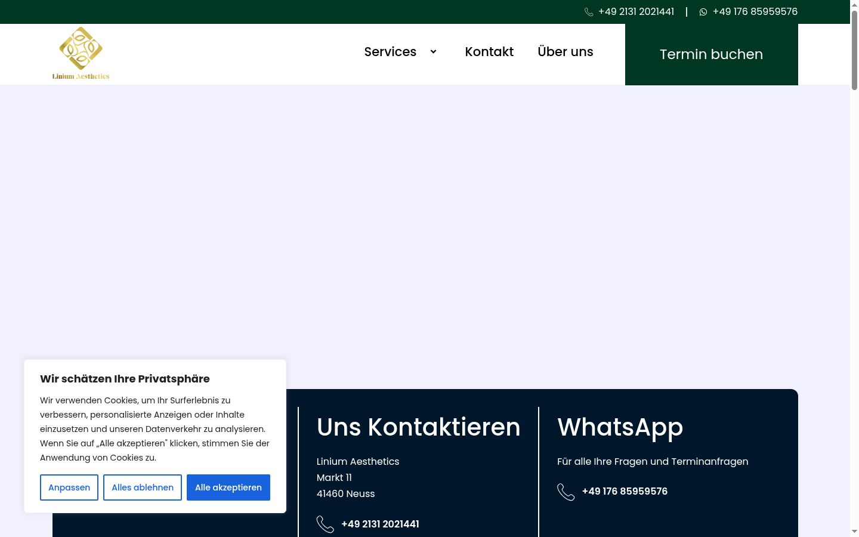Screen dimensions: 859x537
Task: Click phone icon beside +49 2131 2021441 in footer
Action: pyautogui.click(x=325, y=524)
